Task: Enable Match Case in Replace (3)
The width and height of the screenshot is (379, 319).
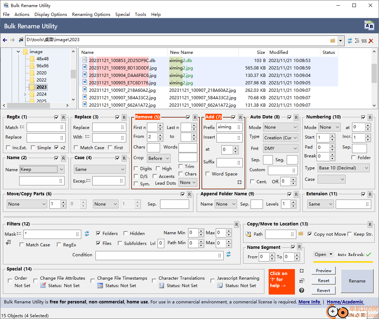Action: click(x=76, y=147)
